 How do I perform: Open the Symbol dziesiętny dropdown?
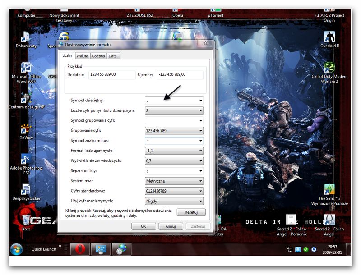(174, 101)
